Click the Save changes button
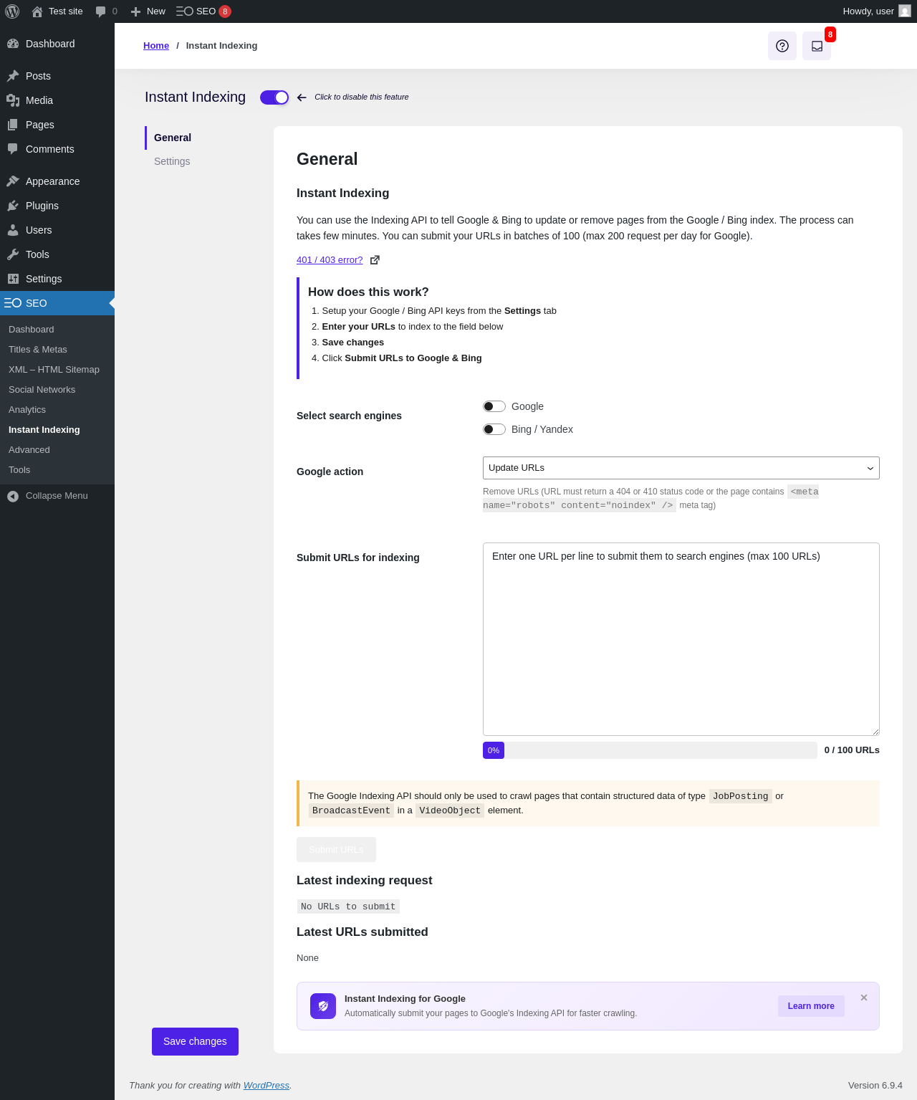Screen dimensions: 917x1100 click(x=195, y=1041)
